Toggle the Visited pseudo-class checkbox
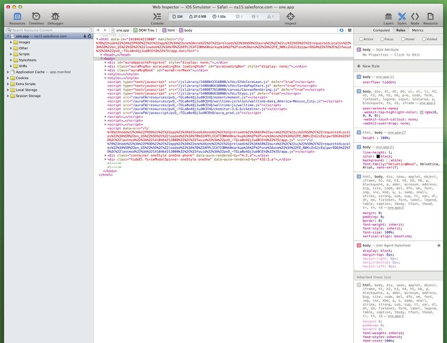The image size is (447, 343). point(424,39)
